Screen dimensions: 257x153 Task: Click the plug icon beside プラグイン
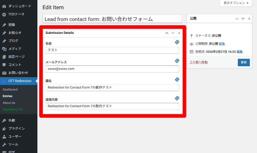pos(4,129)
